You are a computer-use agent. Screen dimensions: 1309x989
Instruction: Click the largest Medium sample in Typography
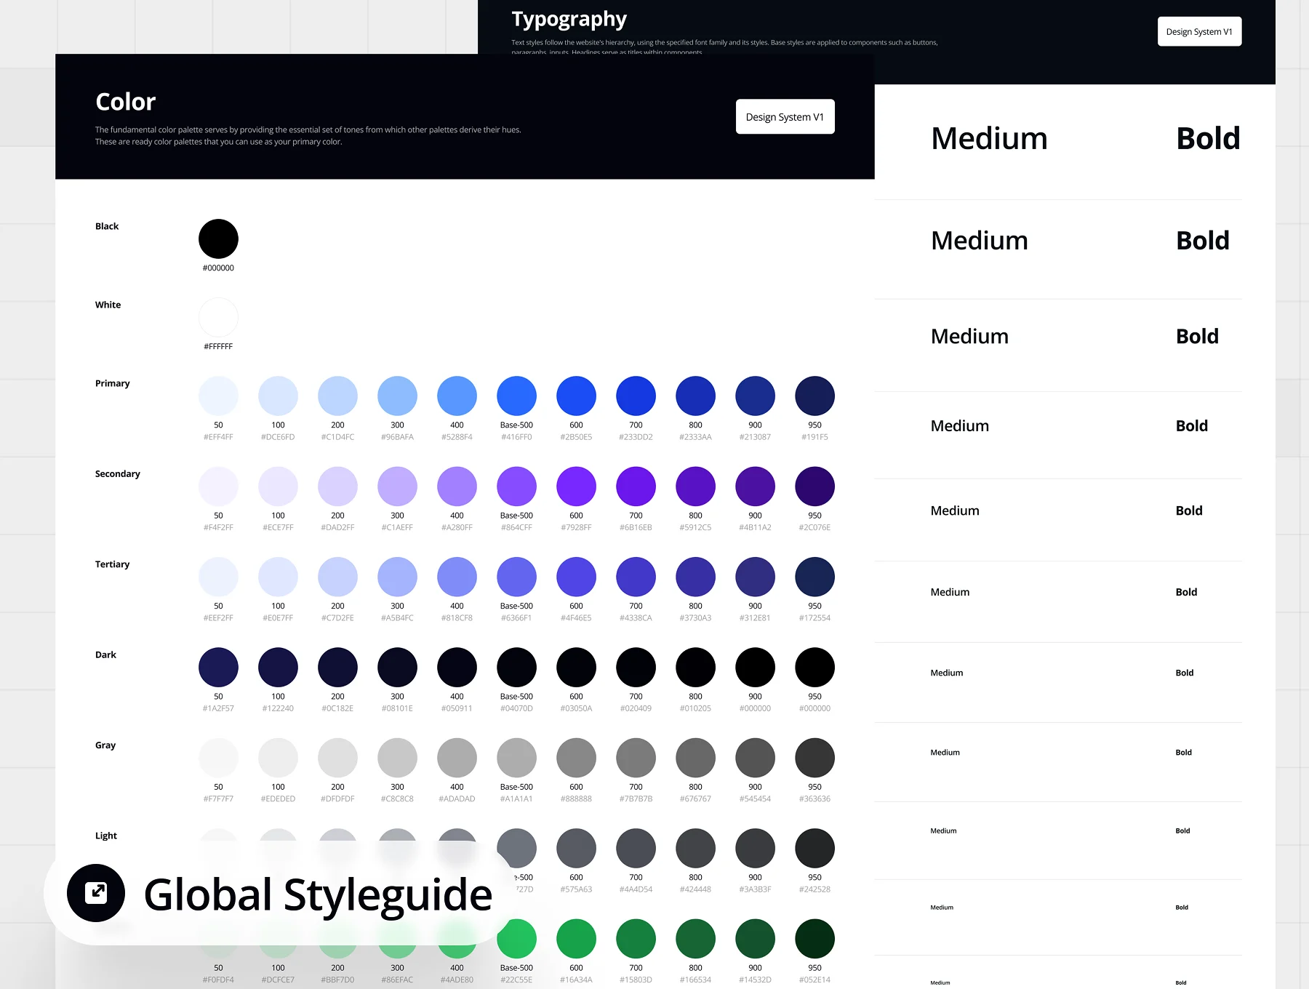[989, 138]
